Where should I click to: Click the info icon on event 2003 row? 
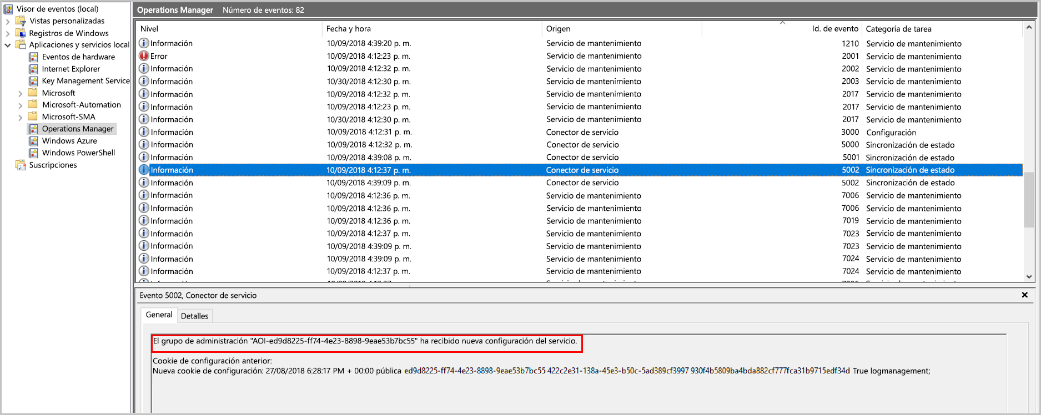(x=144, y=82)
